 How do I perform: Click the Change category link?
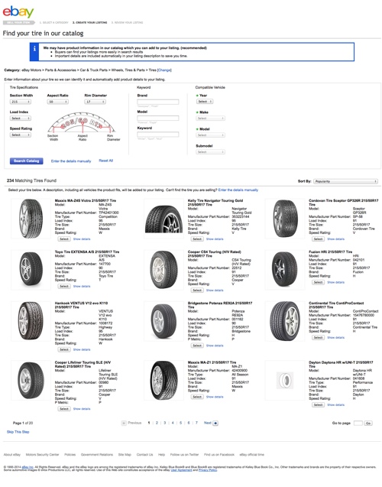pos(164,70)
